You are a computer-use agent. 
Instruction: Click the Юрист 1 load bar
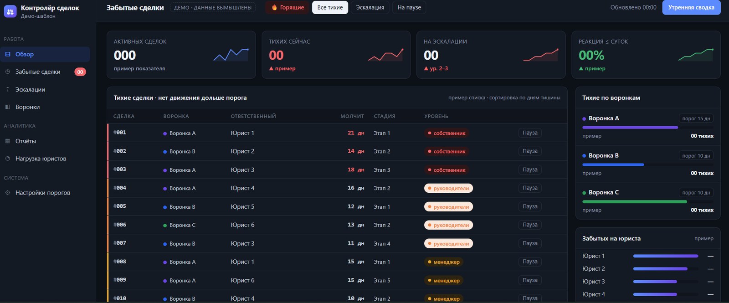coord(666,256)
